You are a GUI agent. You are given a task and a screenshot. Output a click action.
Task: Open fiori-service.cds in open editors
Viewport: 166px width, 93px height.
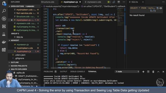(x=24, y=13)
